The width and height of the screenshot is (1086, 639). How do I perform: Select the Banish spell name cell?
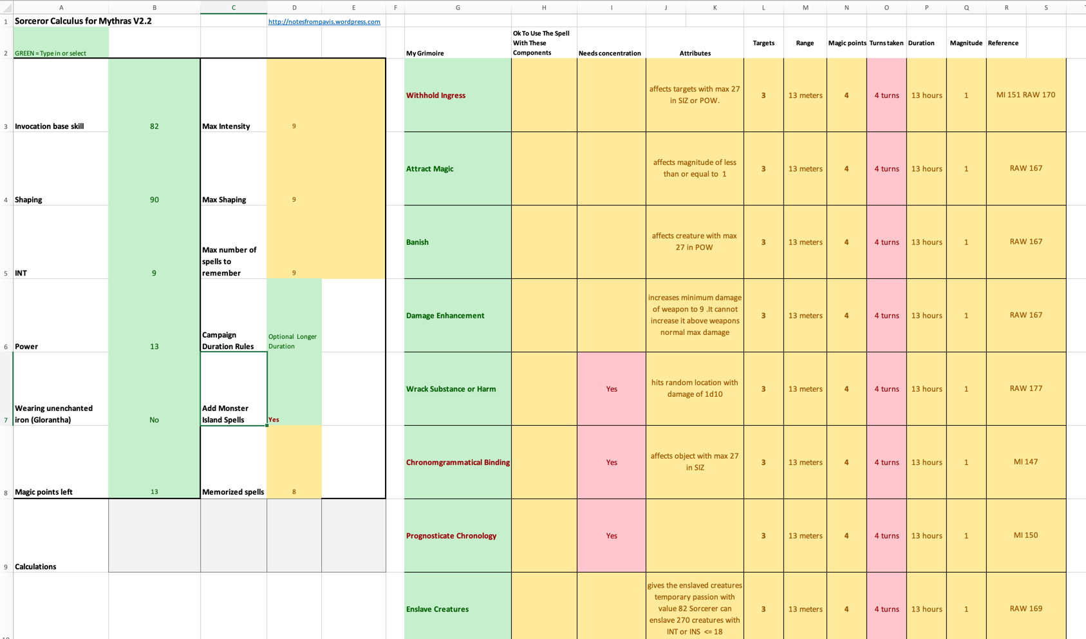click(457, 242)
